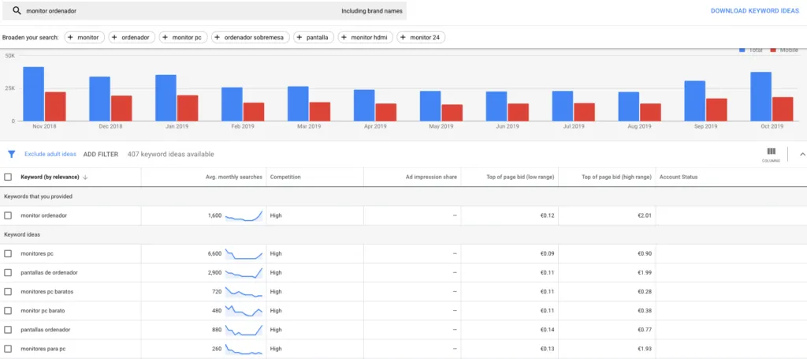Click trend sparkline for 'monitores pc'

tap(244, 253)
